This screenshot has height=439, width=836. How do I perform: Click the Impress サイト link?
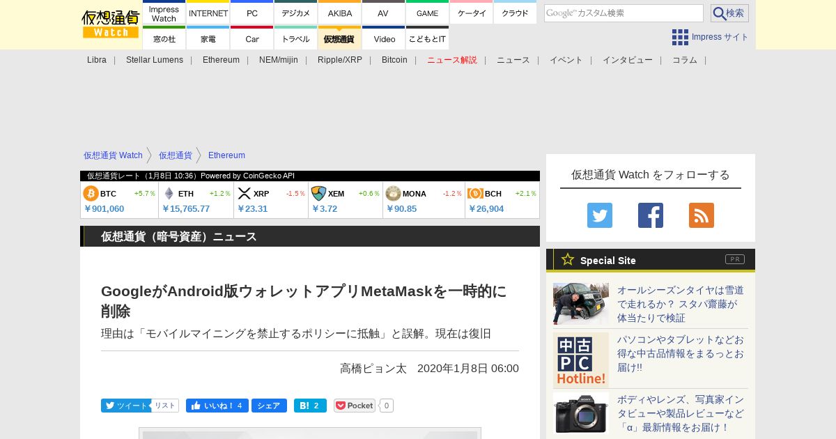tap(720, 37)
